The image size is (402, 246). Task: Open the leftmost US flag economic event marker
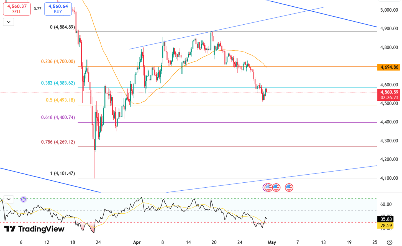pos(268,188)
